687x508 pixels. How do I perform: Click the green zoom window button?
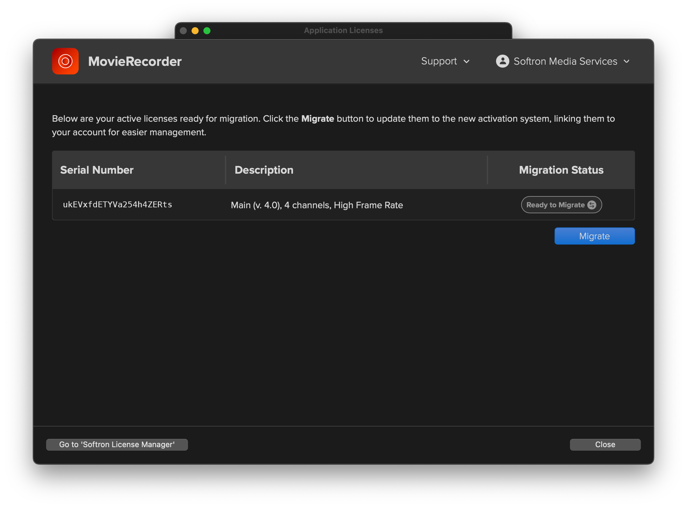(207, 31)
